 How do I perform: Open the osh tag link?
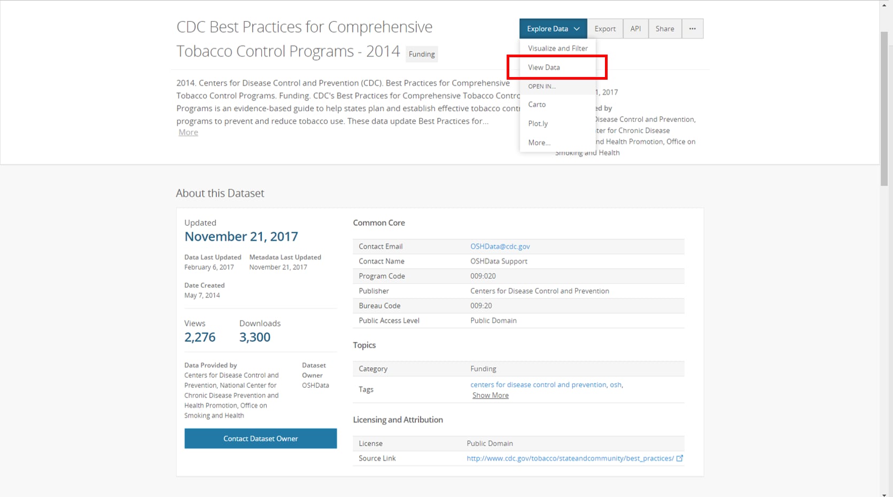coord(616,385)
